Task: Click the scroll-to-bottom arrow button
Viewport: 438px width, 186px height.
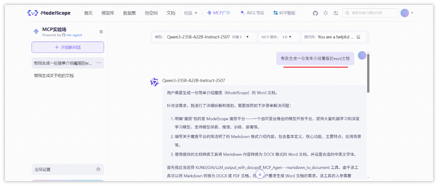Action: click(260, 174)
